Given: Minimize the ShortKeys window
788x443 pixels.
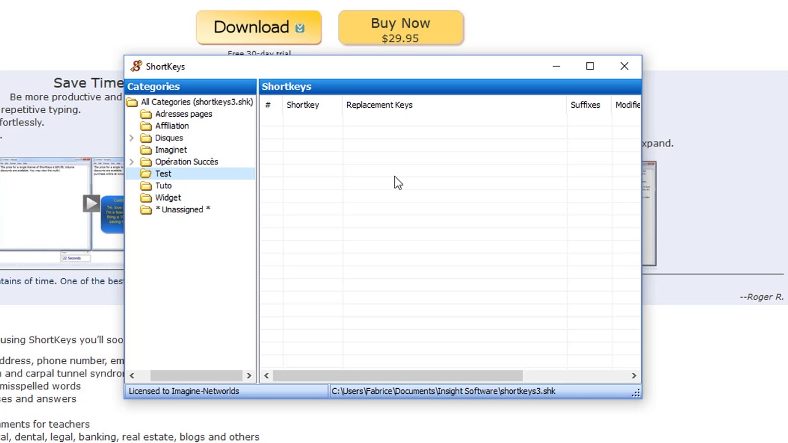Looking at the screenshot, I should [x=557, y=66].
